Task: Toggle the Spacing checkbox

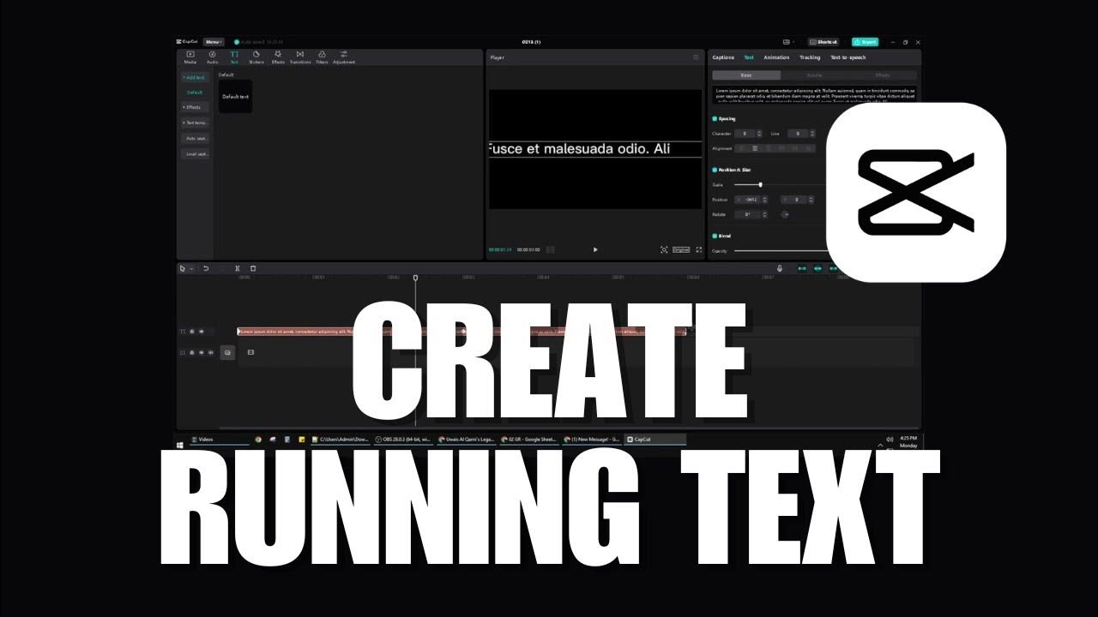Action: point(715,118)
